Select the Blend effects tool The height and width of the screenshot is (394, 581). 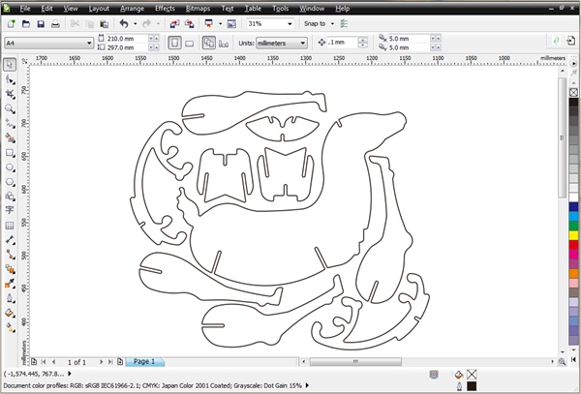[x=10, y=269]
